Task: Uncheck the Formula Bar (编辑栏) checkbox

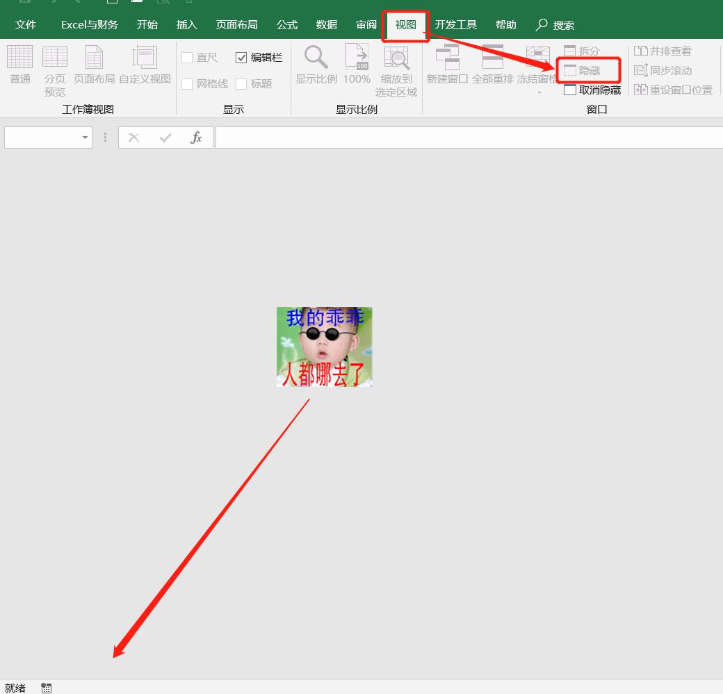Action: pos(241,58)
